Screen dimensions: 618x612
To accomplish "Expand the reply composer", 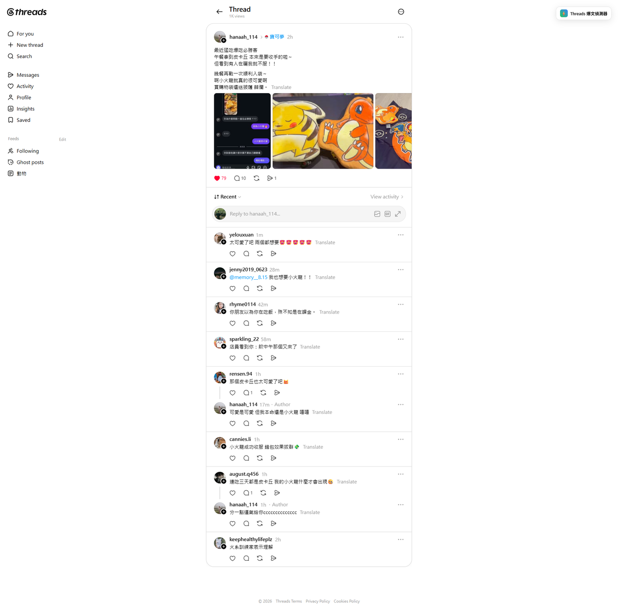I will tap(398, 214).
